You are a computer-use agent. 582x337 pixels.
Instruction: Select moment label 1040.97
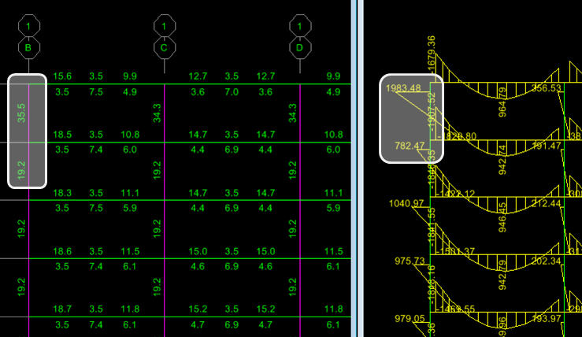point(407,204)
